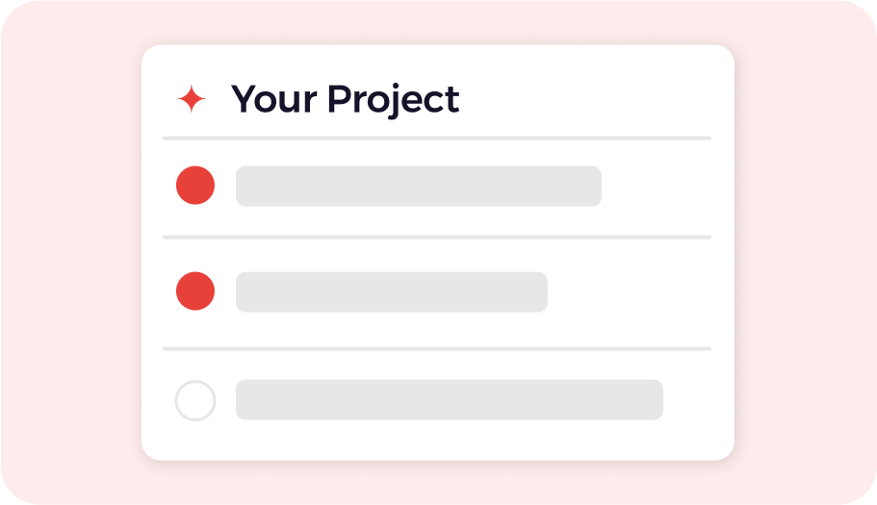Click the word "Project" in the title
Screen dimensions: 877x505
pyautogui.click(x=393, y=99)
